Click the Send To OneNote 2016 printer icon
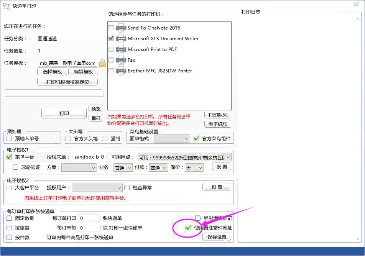 (121, 28)
